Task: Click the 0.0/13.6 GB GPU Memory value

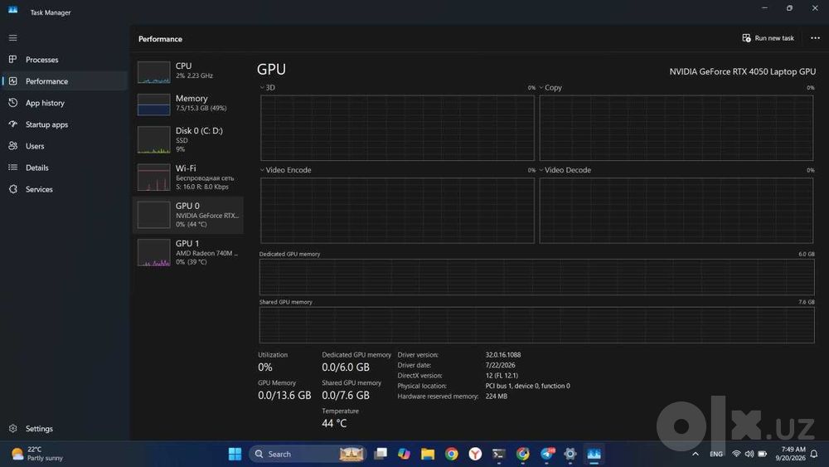Action: pyautogui.click(x=284, y=395)
